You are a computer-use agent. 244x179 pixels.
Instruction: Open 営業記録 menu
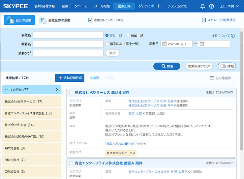pos(124,6)
